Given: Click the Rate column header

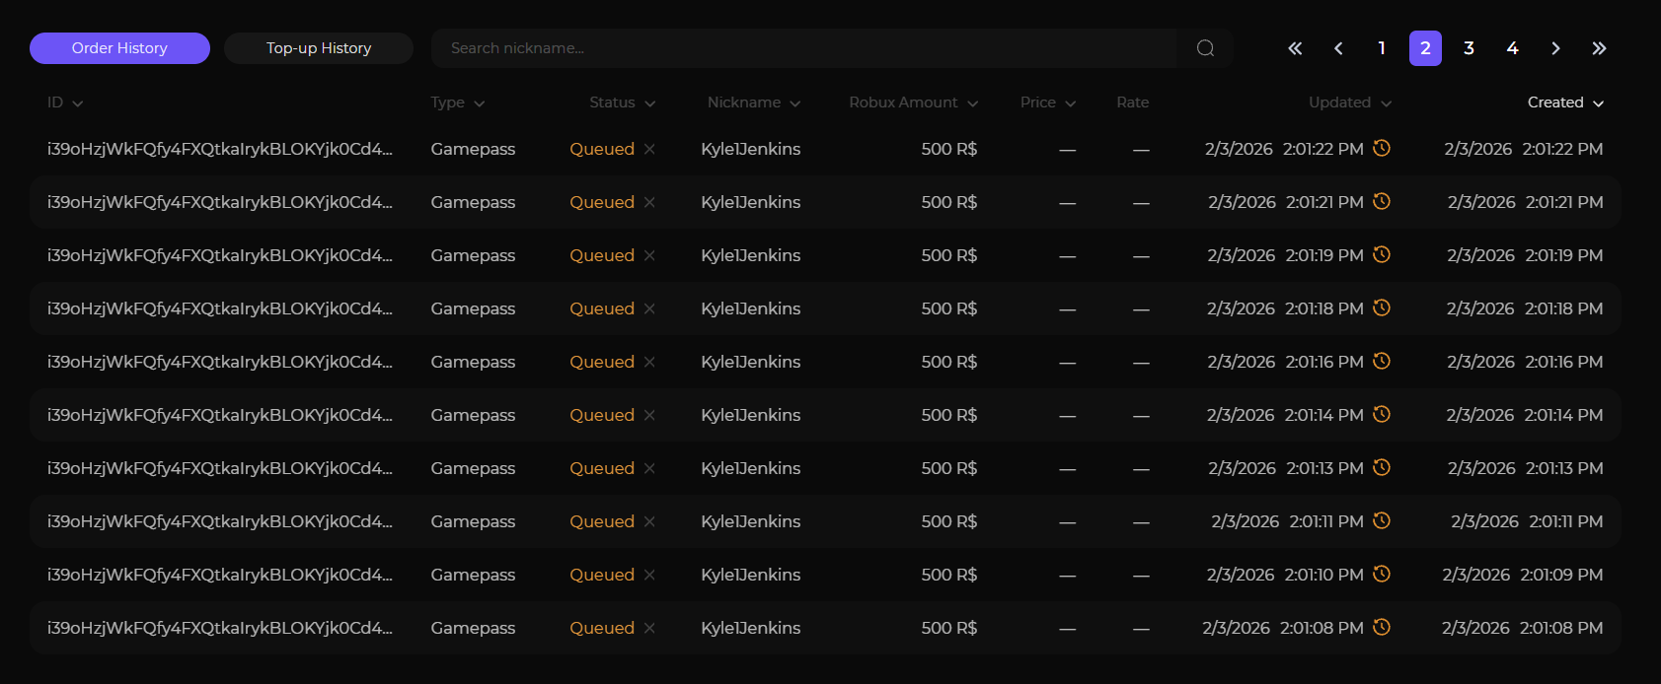Looking at the screenshot, I should point(1133,103).
